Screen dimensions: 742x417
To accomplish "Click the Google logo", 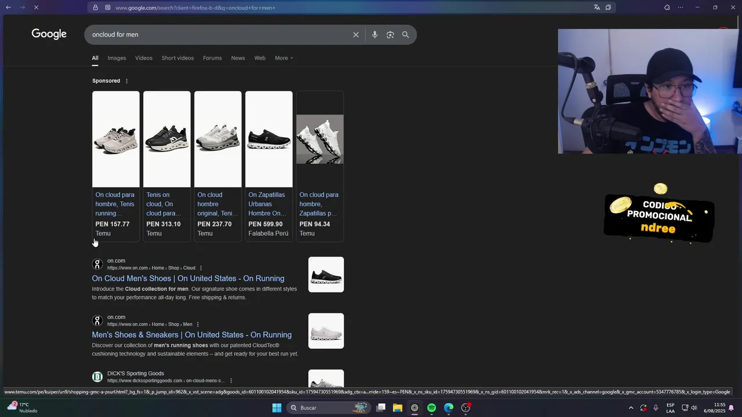I will point(49,34).
